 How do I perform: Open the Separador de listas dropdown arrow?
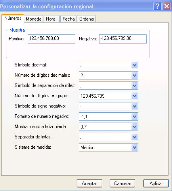point(134,137)
